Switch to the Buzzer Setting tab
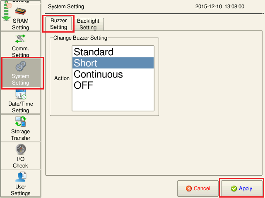The height and width of the screenshot is (198, 265). pos(59,24)
